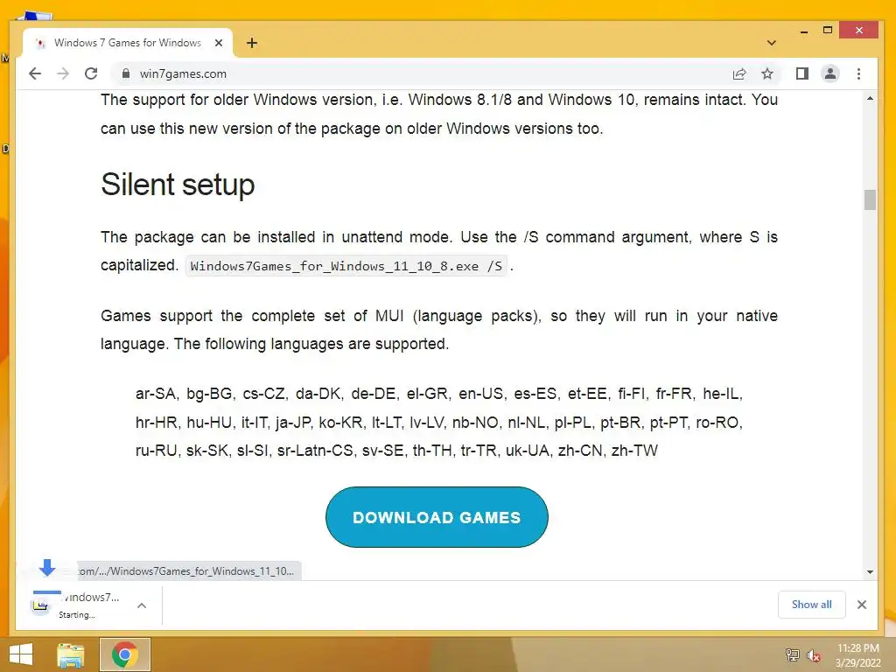This screenshot has width=896, height=672.
Task: Expand download item options chevron
Action: click(x=142, y=605)
